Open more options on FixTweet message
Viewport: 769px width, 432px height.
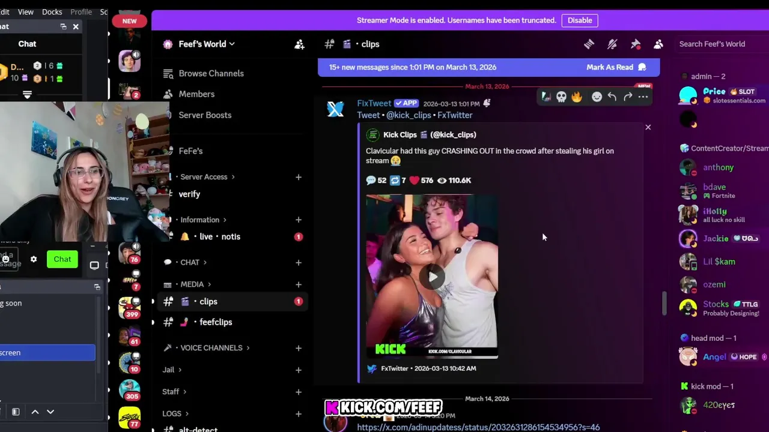[643, 97]
